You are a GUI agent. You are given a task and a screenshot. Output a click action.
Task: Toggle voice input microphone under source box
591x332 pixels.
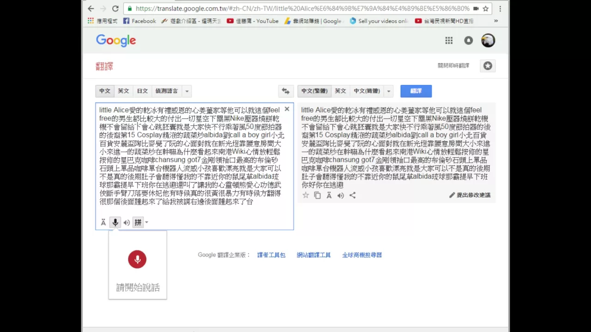[115, 223]
